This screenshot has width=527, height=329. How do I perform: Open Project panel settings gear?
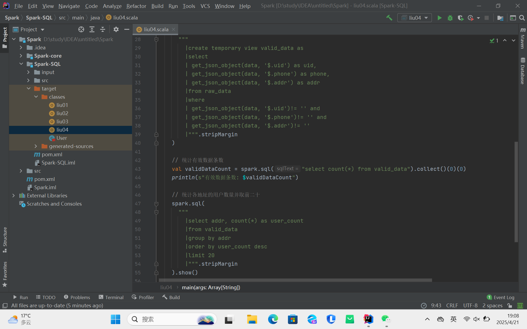click(x=116, y=29)
